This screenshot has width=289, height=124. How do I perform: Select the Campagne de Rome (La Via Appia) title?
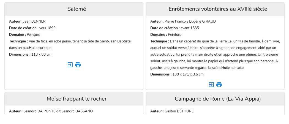coord(218,99)
